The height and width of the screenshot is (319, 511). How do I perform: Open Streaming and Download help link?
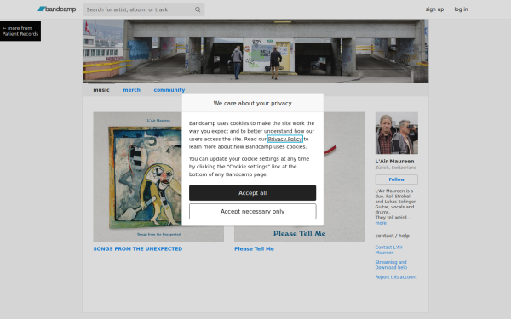pos(391,265)
